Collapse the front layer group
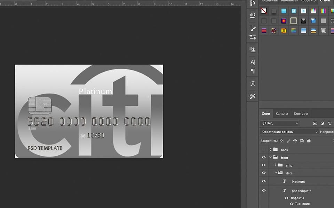Image resolution: width=334 pixels, height=208 pixels. (271, 157)
